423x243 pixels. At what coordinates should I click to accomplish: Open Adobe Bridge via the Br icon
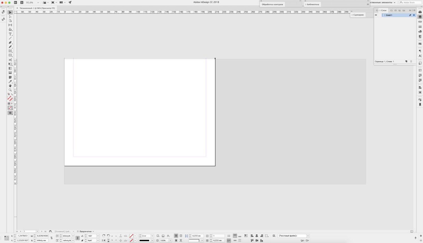click(16, 3)
